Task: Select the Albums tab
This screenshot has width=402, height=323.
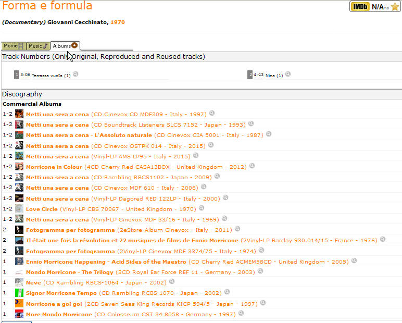Action: tap(65, 46)
